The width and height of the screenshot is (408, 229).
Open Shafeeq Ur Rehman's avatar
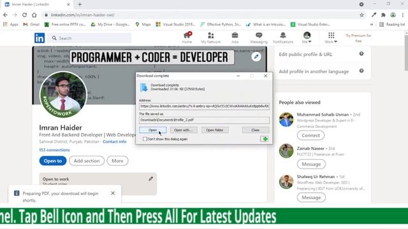286,181
